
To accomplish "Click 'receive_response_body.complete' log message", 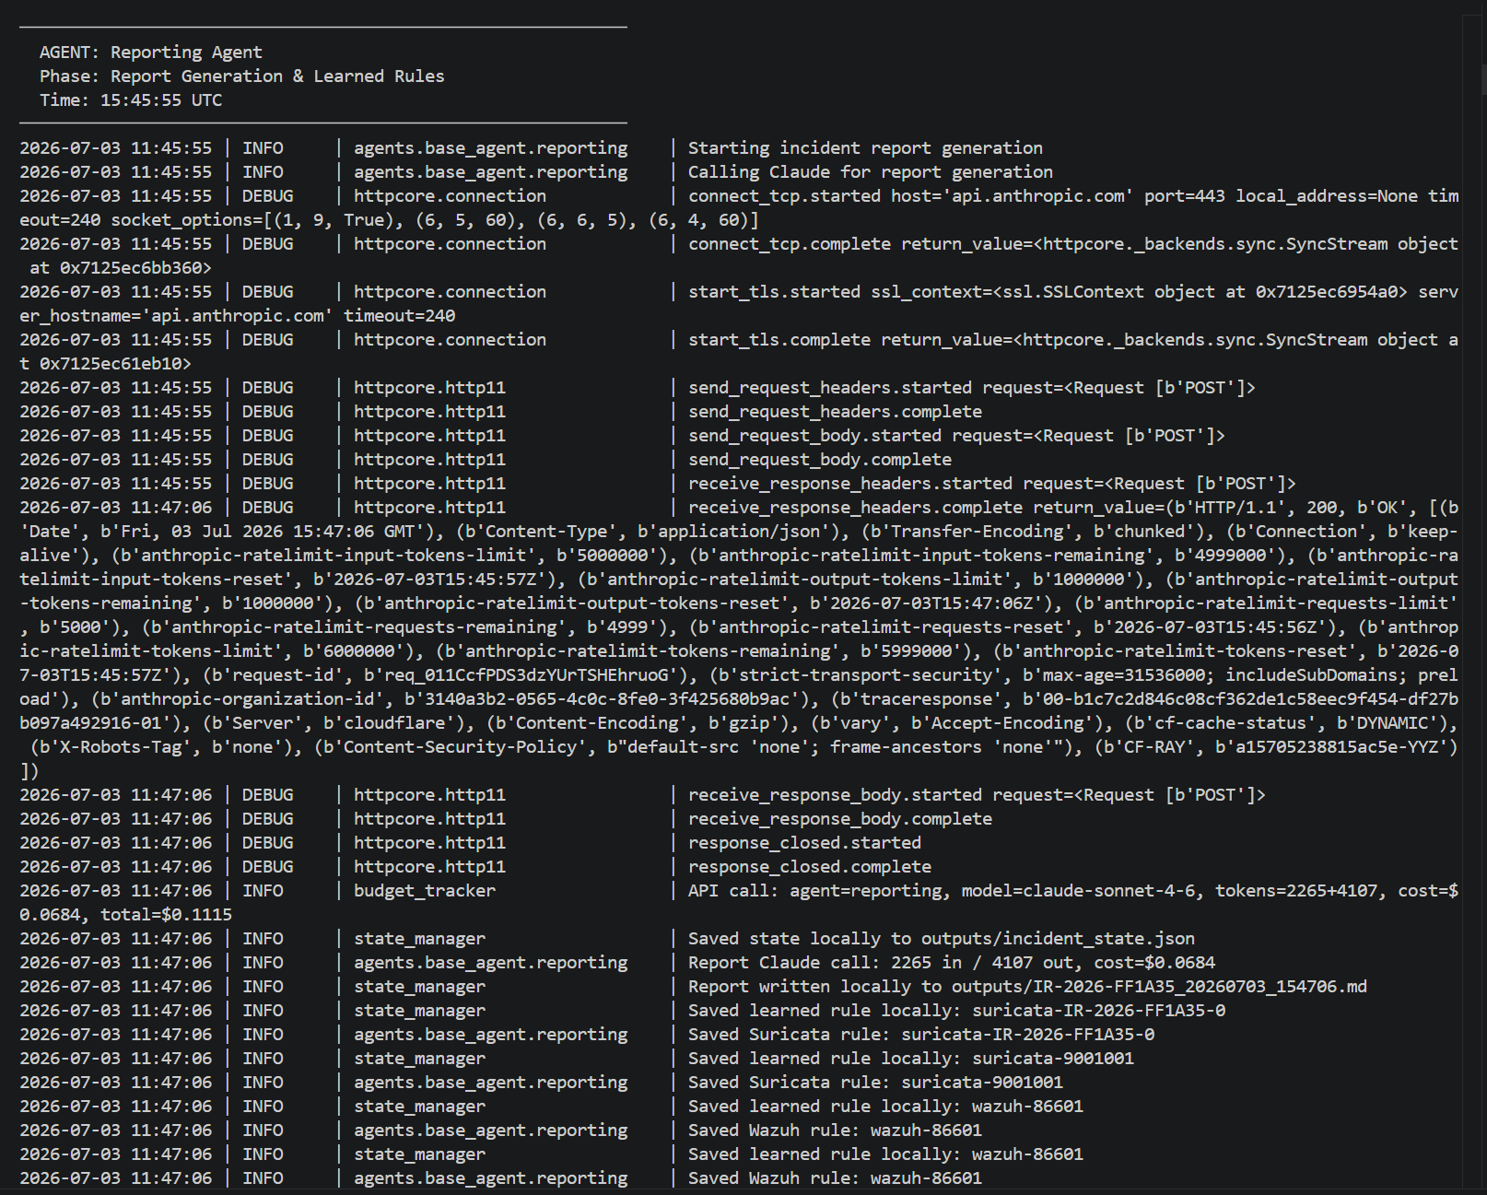I will tap(840, 819).
